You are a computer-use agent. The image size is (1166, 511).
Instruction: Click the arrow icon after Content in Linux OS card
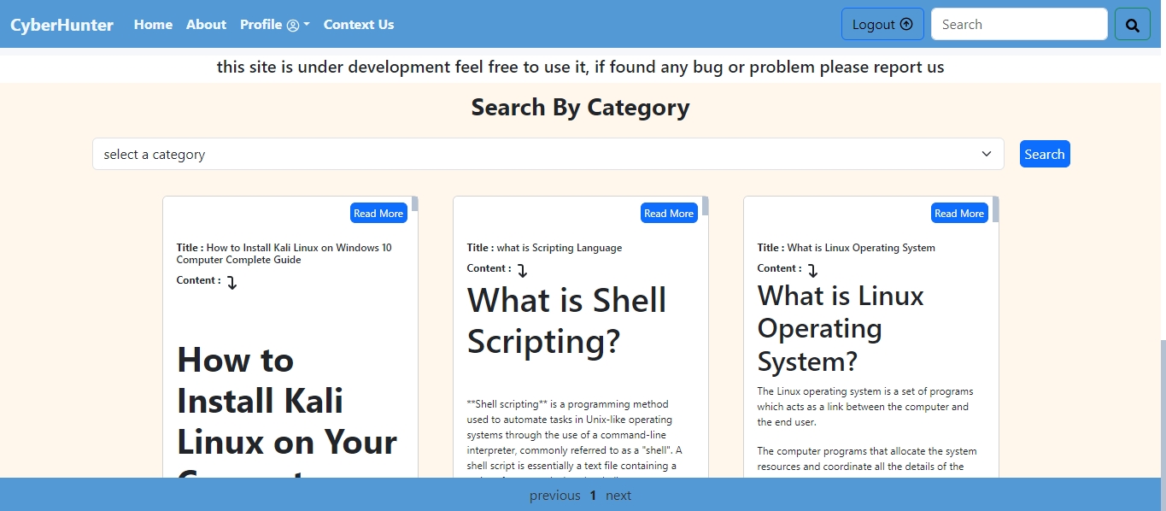(x=812, y=271)
